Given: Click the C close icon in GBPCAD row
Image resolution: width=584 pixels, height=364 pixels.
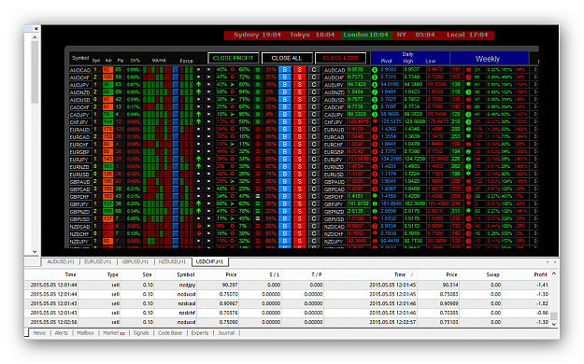Looking at the screenshot, I should (x=314, y=189).
